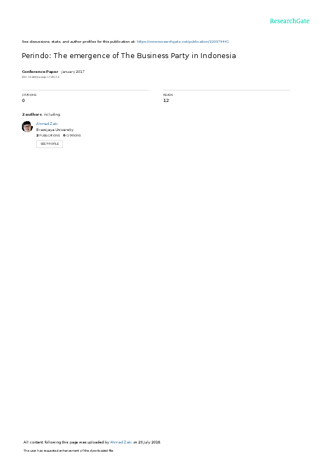The width and height of the screenshot is (326, 461).
Task: Click the 'requested enhancement' footer notice
Action: (x=69, y=451)
